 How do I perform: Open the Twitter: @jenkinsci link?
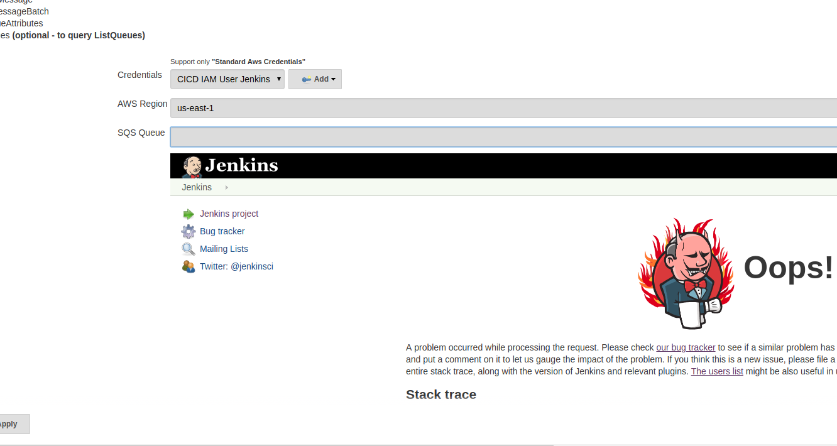click(236, 266)
